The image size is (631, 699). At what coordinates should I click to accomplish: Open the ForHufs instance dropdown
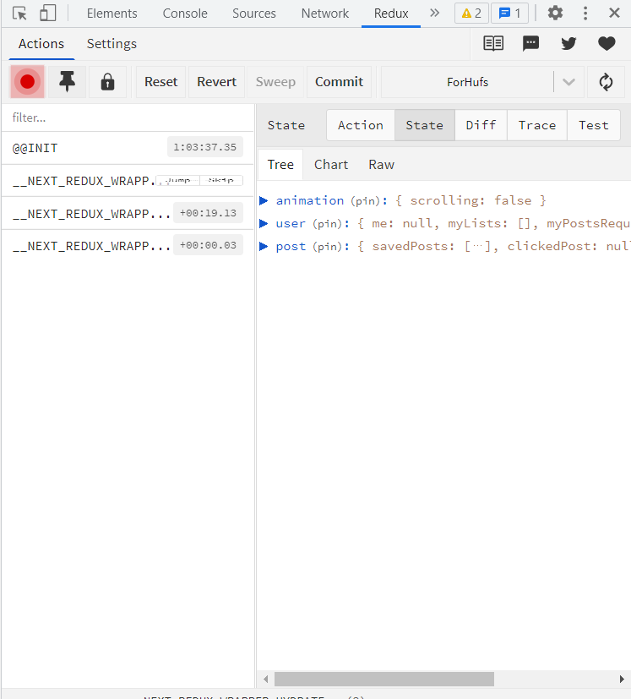click(x=467, y=82)
